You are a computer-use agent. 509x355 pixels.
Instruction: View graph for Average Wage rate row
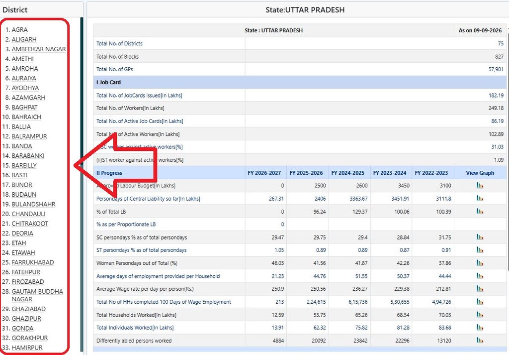click(480, 289)
